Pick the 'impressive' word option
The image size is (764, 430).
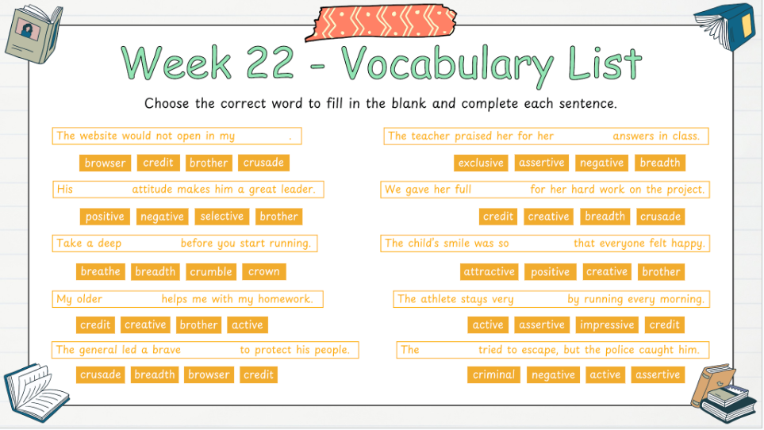tap(607, 325)
